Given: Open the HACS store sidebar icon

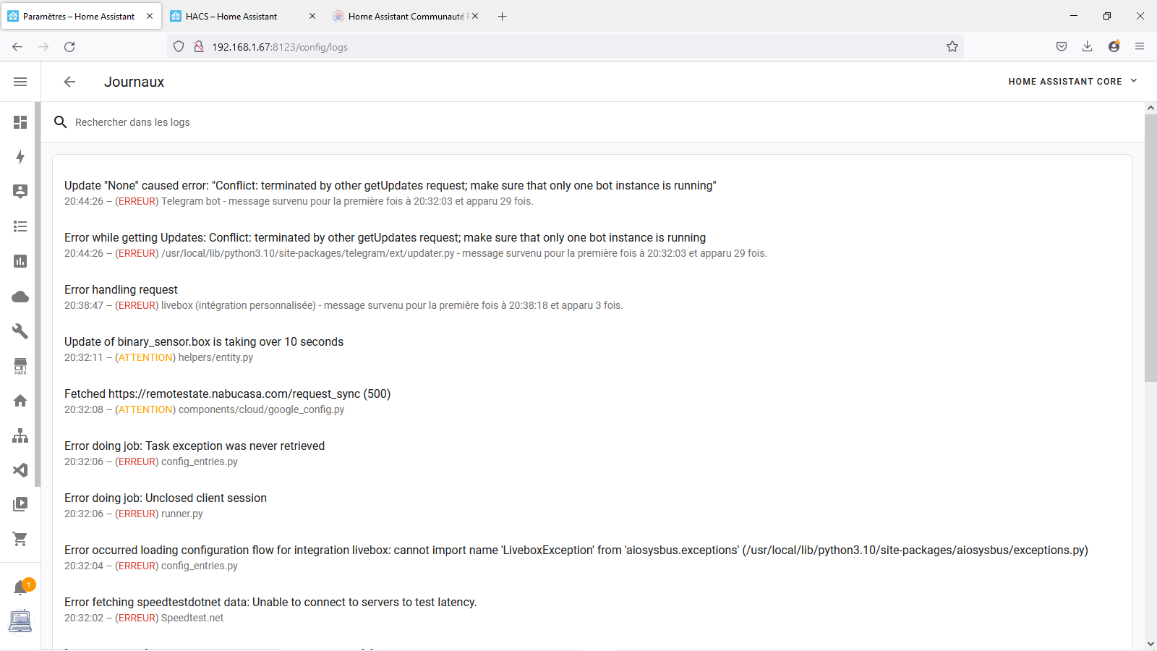Looking at the screenshot, I should (x=20, y=366).
